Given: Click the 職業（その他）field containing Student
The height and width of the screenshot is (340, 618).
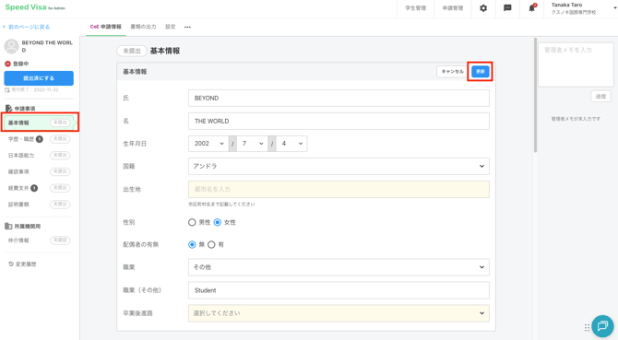Looking at the screenshot, I should [x=339, y=290].
